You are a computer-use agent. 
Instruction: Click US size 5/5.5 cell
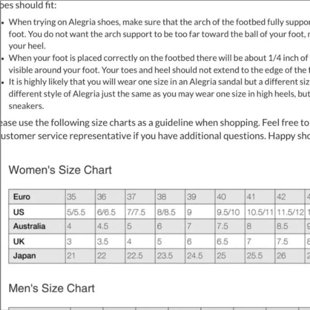pos(80,212)
